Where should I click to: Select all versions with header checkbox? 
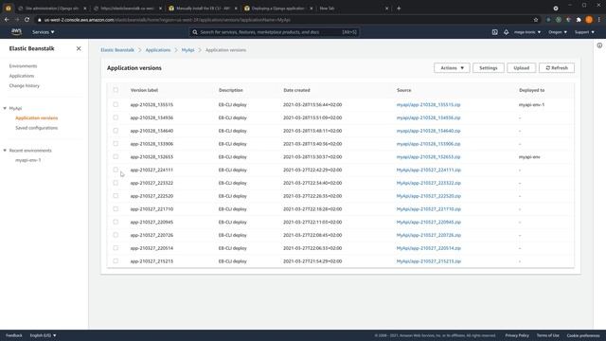pos(116,90)
